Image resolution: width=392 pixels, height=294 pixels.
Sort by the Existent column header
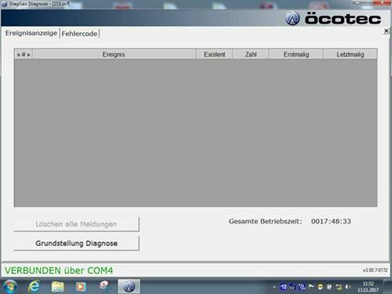pyautogui.click(x=214, y=54)
